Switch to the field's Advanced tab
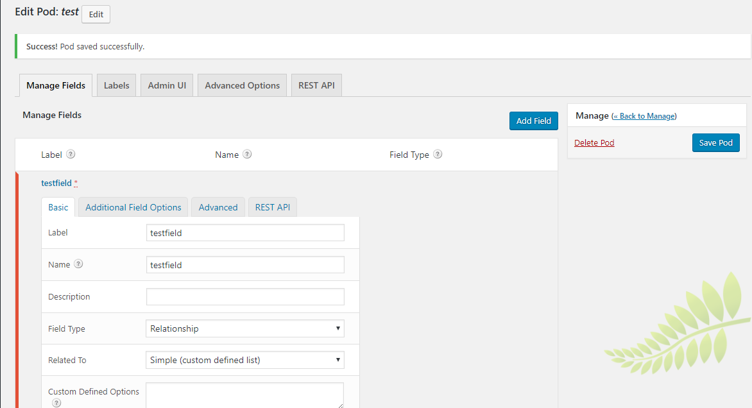The height and width of the screenshot is (408, 752). [x=218, y=207]
